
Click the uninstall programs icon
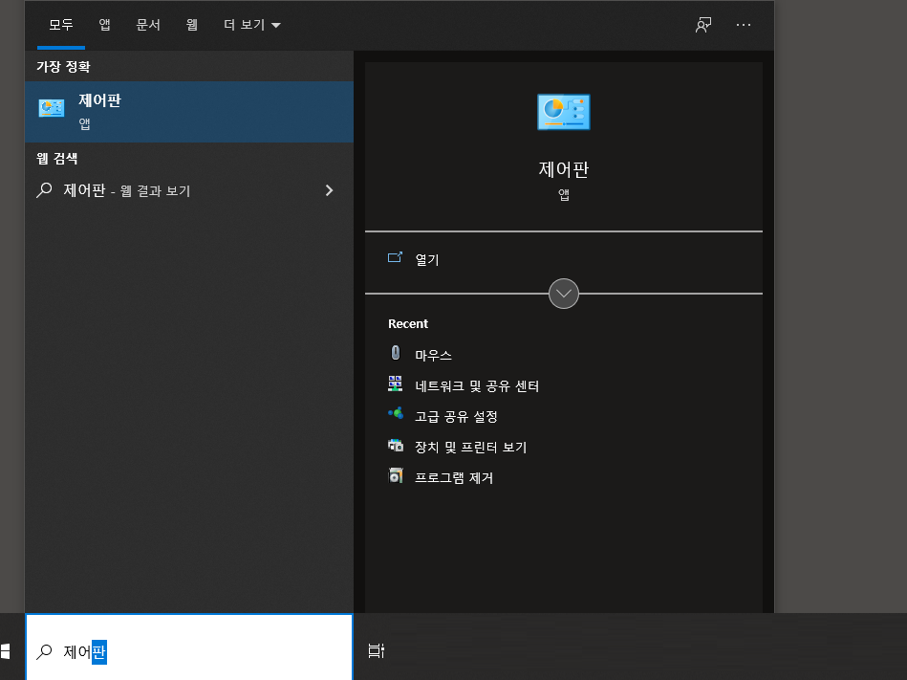pos(396,475)
